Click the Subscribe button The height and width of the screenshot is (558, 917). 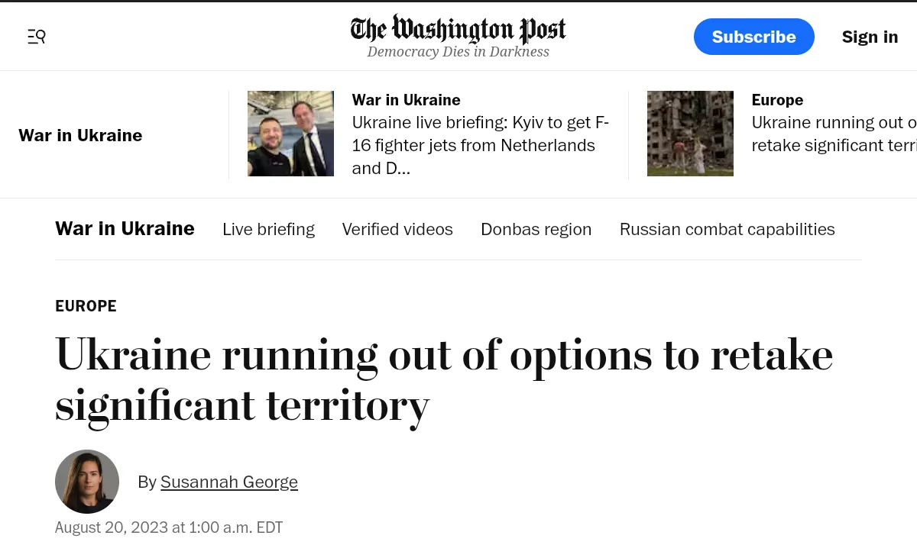[753, 37]
